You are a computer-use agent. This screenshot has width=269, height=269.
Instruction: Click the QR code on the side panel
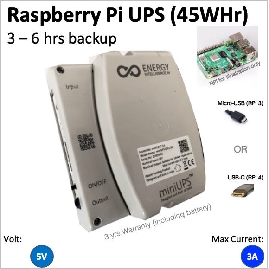point(86,142)
